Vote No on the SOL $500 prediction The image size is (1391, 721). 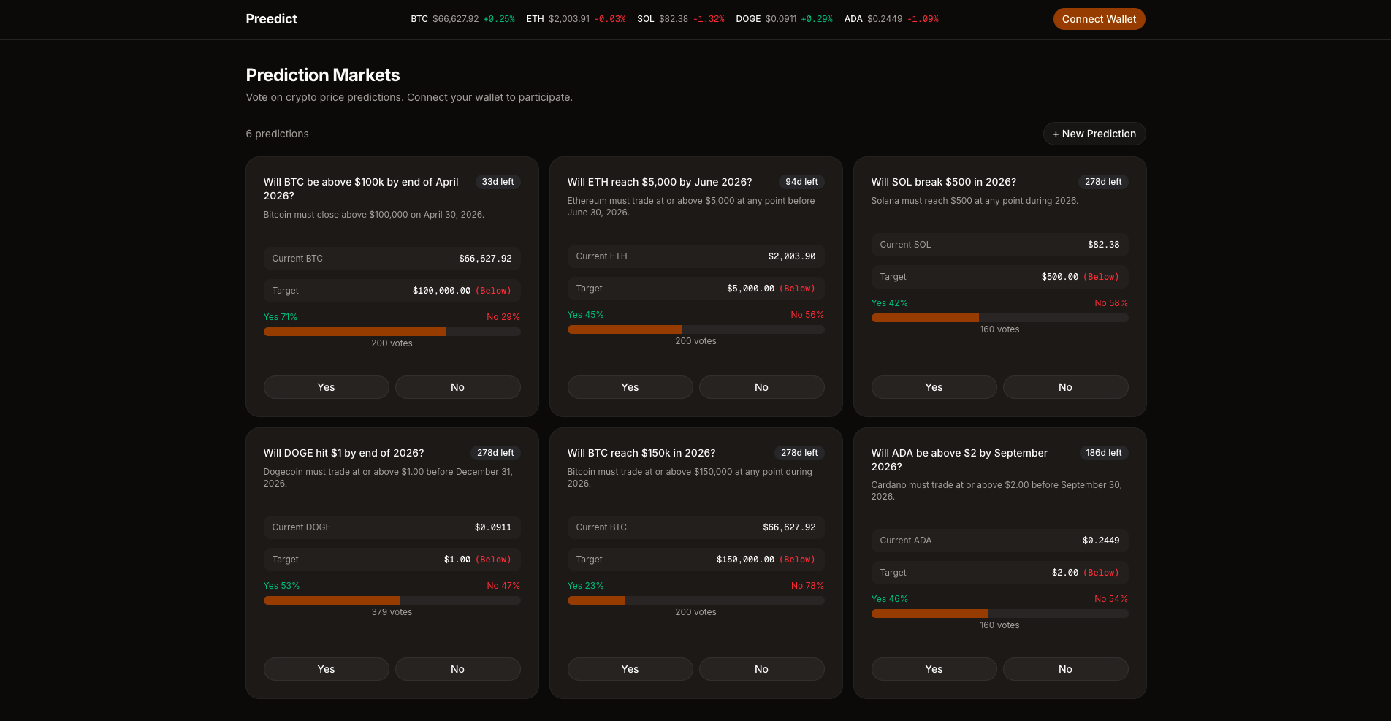pyautogui.click(x=1065, y=387)
